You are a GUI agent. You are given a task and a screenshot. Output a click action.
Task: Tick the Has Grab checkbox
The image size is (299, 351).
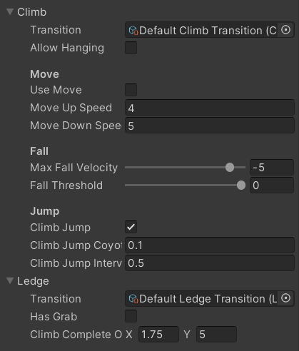click(131, 316)
